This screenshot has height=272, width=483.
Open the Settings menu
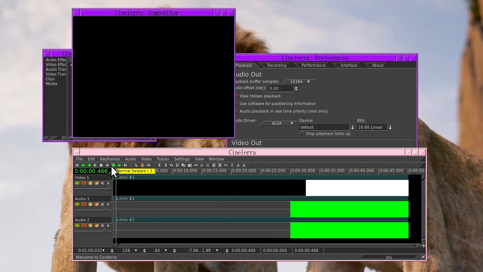point(182,159)
